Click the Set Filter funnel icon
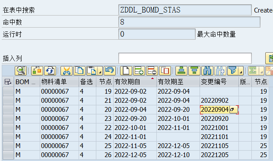273x161 pixels. 233,71
